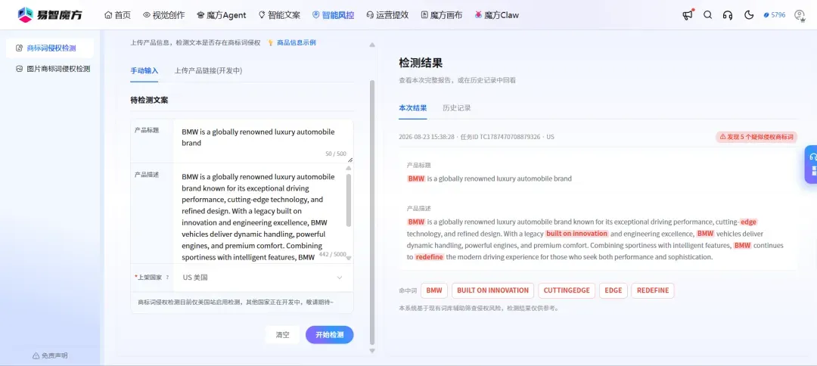The width and height of the screenshot is (817, 366).
Task: Click the lightbulb icon beside 商品信息示例
Action: [x=270, y=42]
